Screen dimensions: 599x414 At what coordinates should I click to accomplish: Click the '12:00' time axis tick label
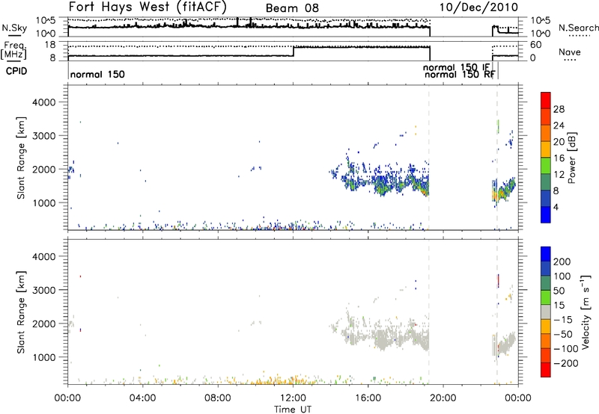click(293, 398)
